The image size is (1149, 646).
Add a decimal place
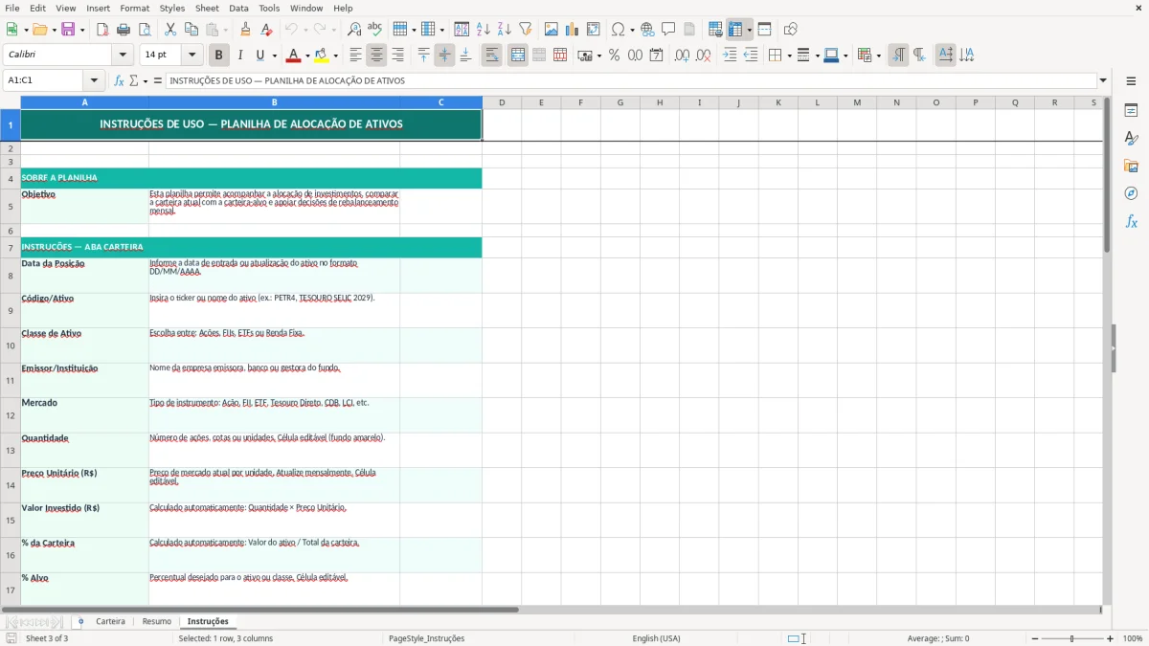coord(683,56)
